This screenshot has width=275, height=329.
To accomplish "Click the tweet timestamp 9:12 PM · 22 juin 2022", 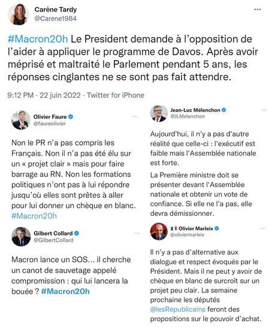I will [44, 95].
